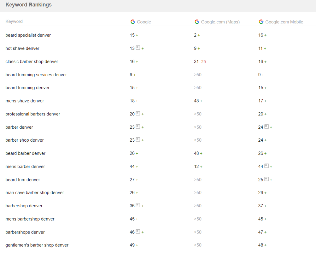This screenshot has height=253, width=316.
Task: Click the Maps rank 2 for beard specialist denver
Action: (195, 35)
